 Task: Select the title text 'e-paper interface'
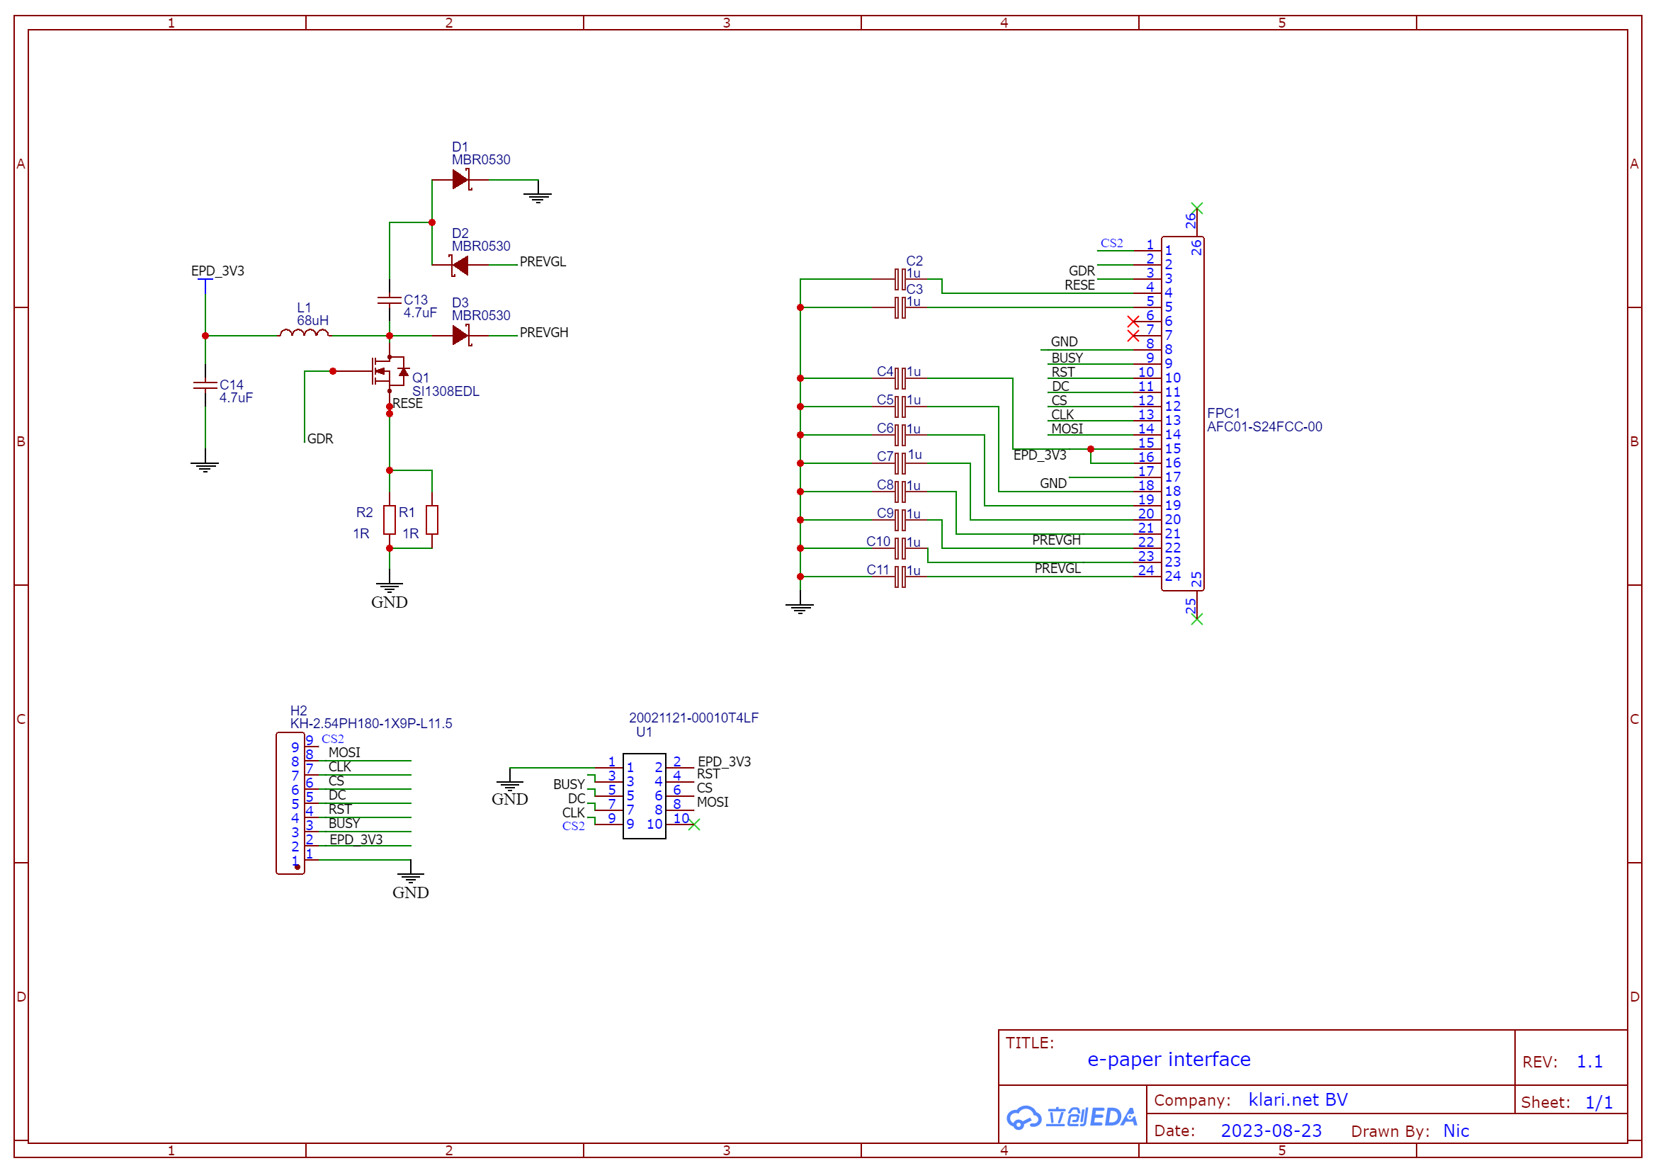(x=1169, y=1060)
